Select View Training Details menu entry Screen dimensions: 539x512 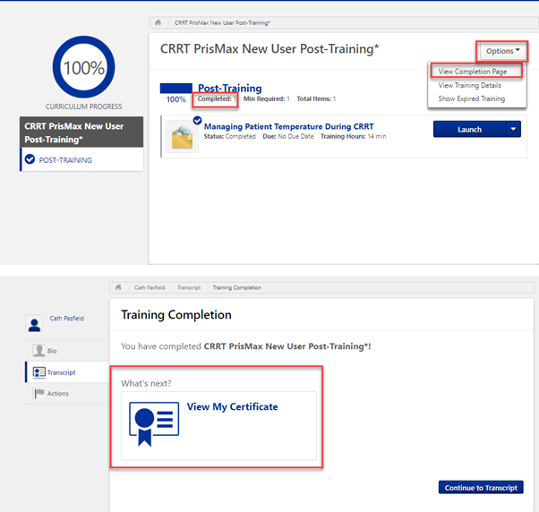click(x=469, y=85)
